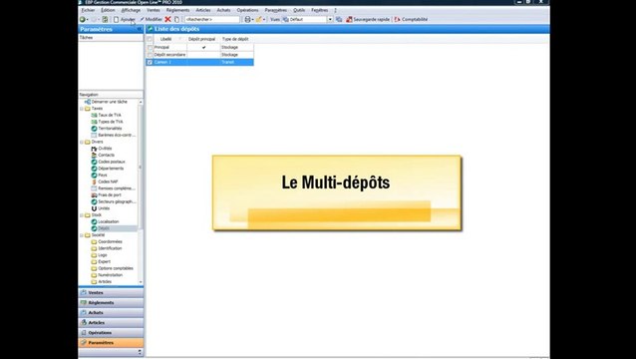
Task: Click the Ajouter toolbar button
Action: 125,20
